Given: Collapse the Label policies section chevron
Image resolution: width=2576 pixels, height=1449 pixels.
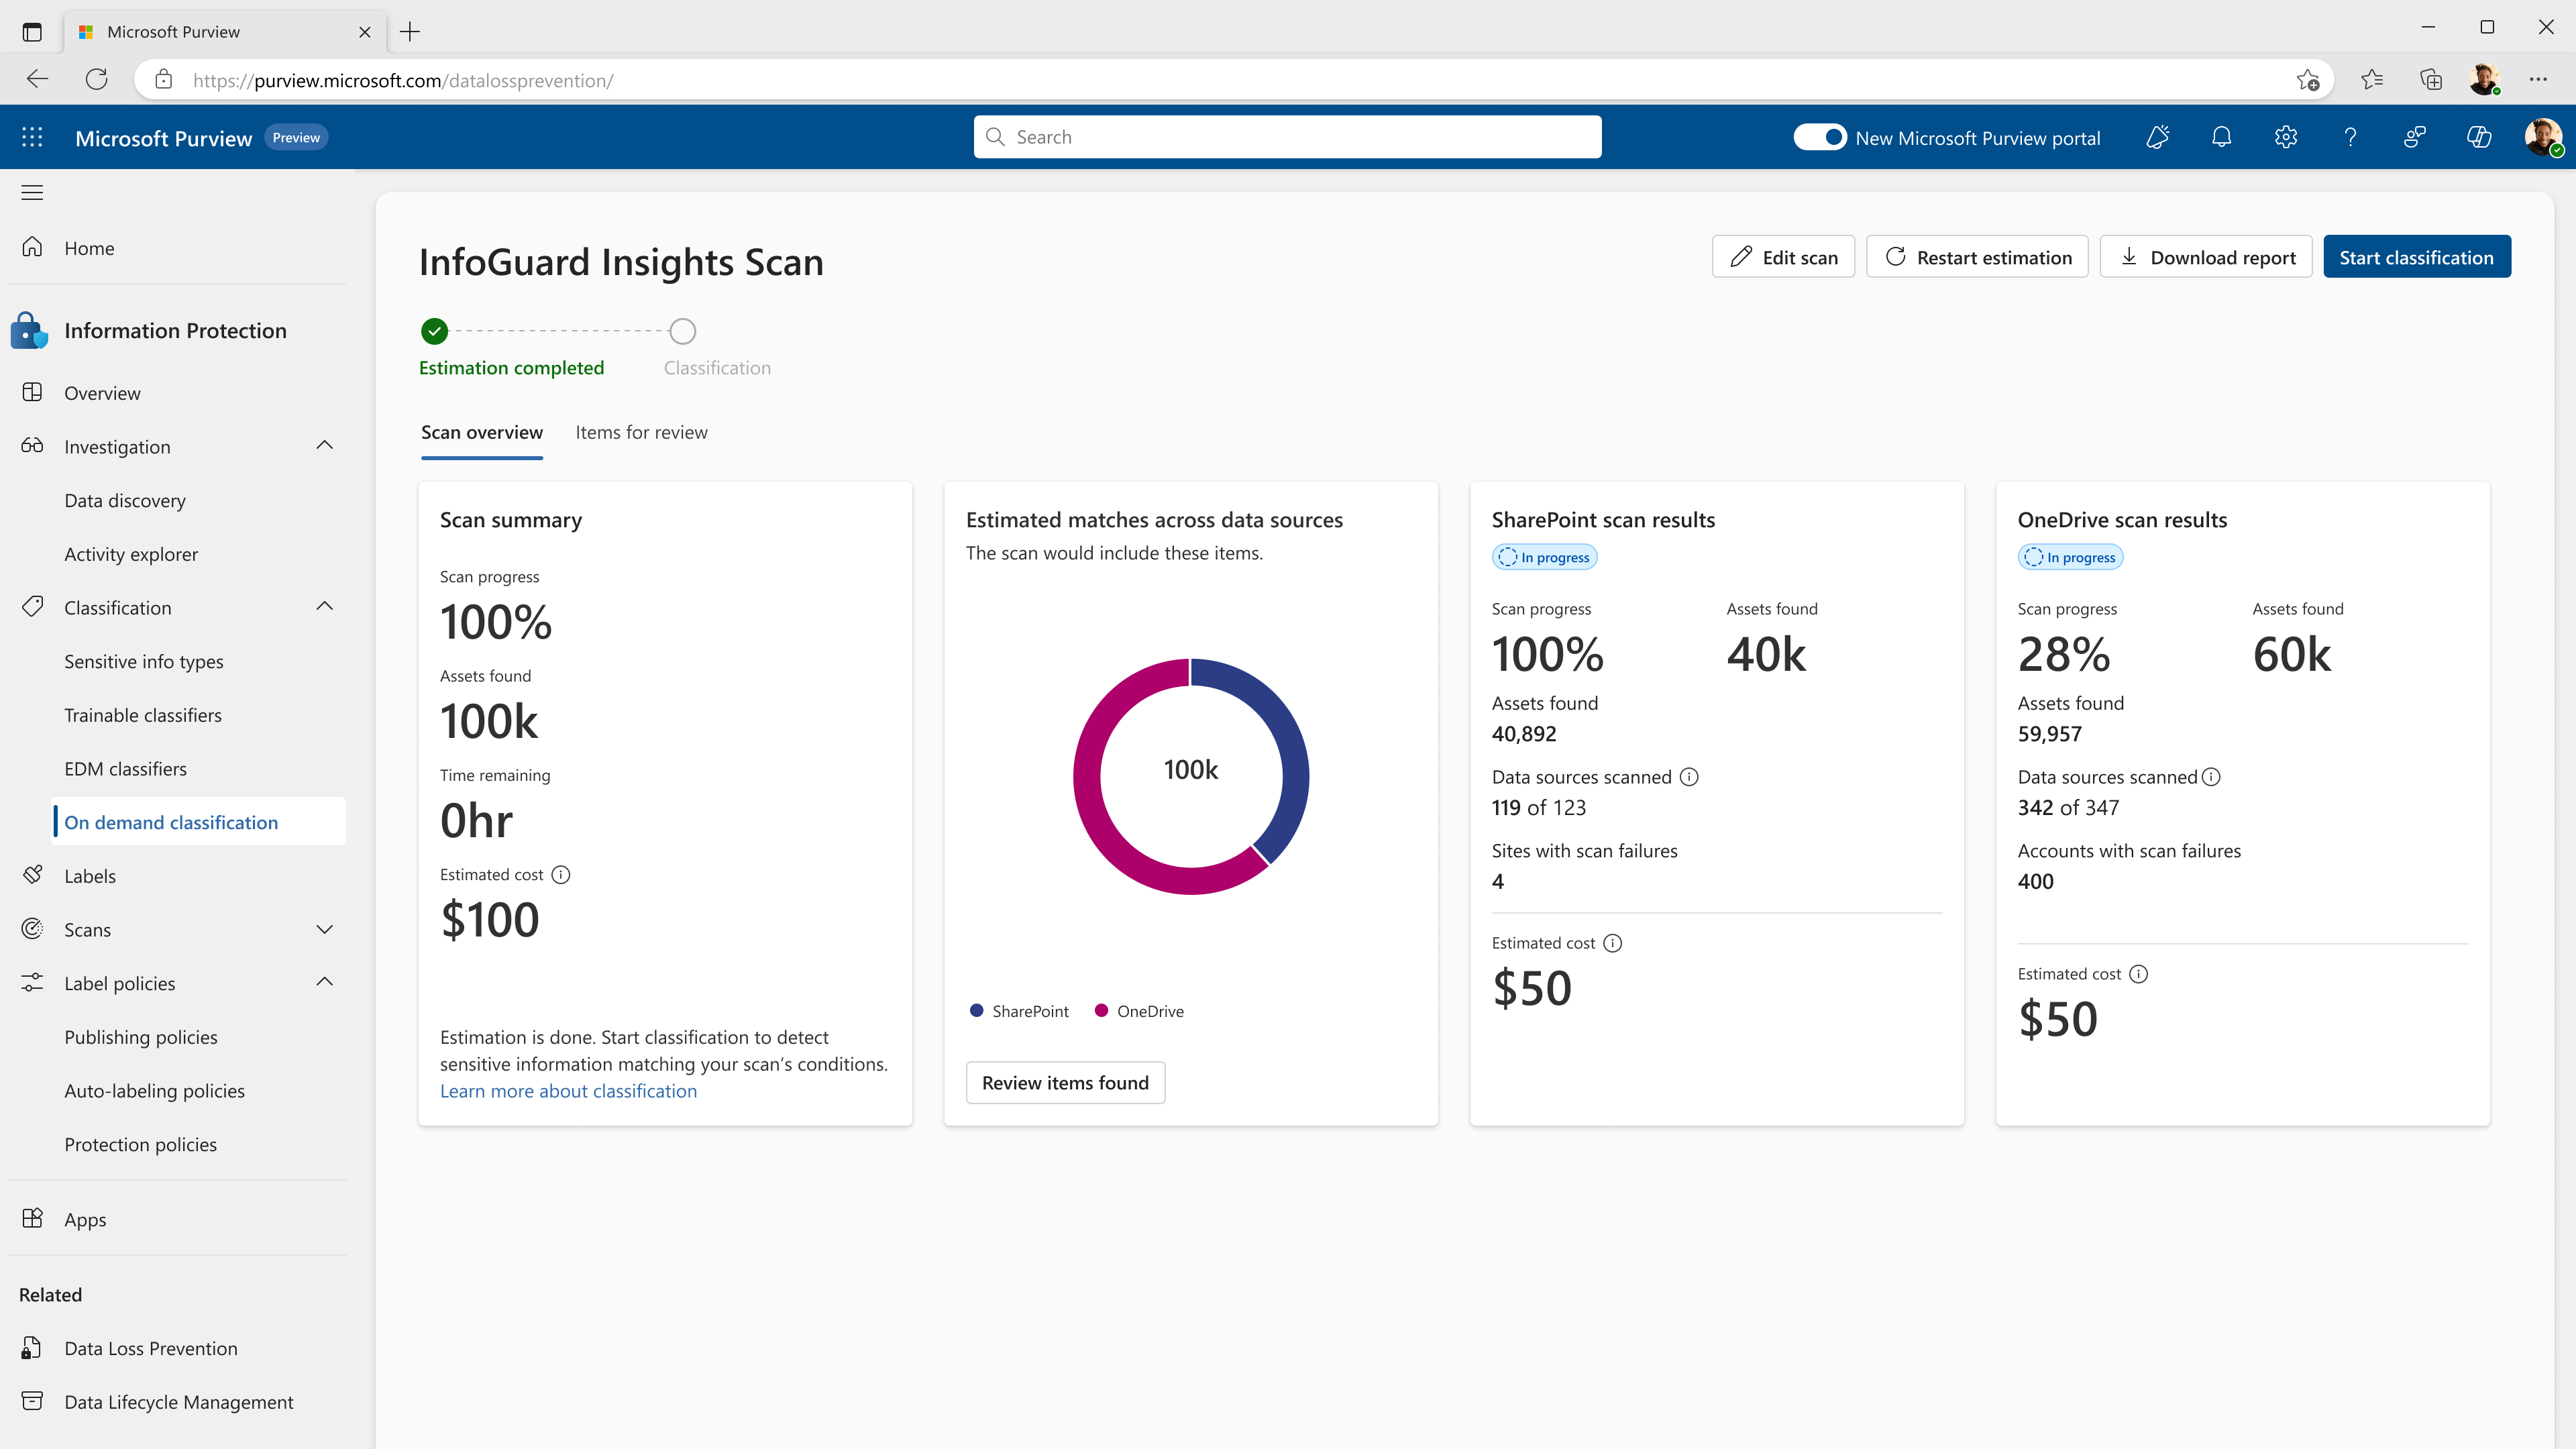Looking at the screenshot, I should tap(325, 983).
